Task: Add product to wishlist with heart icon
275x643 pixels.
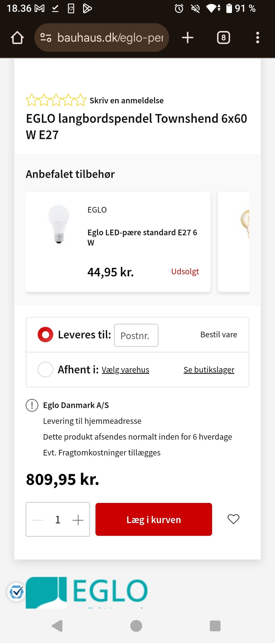Action: coord(233,519)
